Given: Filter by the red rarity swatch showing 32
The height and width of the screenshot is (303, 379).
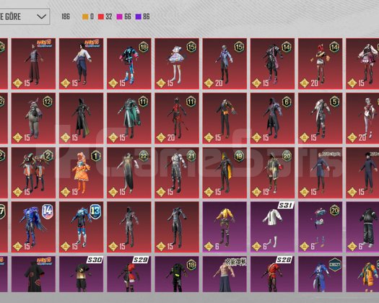Looking at the screenshot, I should pyautogui.click(x=105, y=17).
